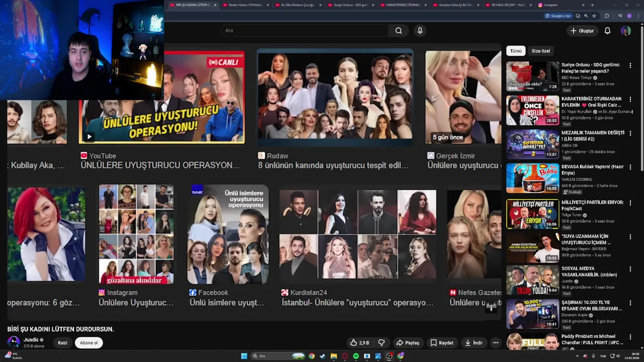
Task: Open options menu for MEZARLIK TAMAMEN DEĞİŞTİ video
Action: click(630, 133)
